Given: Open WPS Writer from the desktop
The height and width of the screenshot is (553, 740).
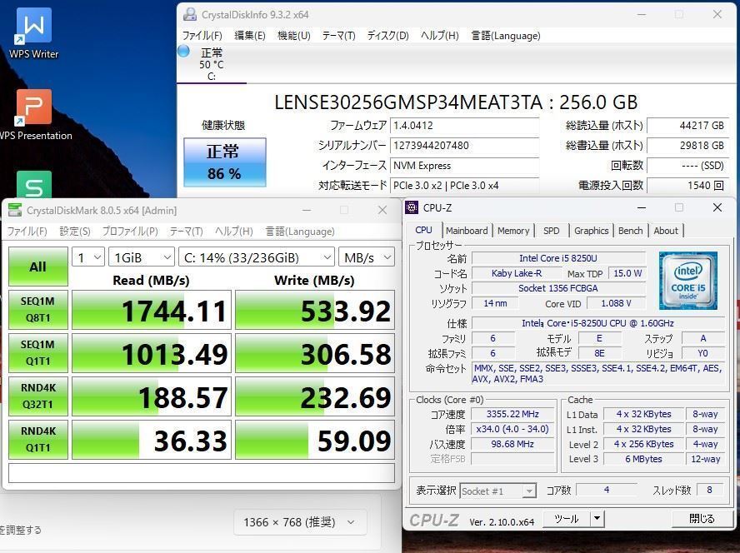Looking at the screenshot, I should (32, 27).
